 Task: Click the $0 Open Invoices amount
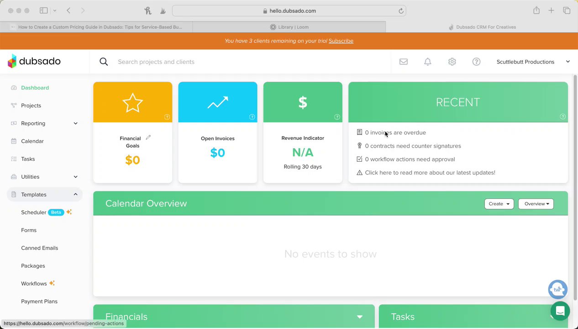point(218,153)
